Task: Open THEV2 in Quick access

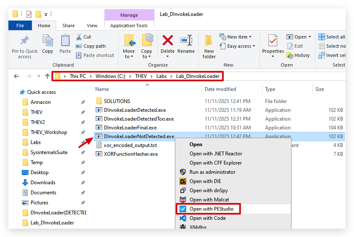Action: 38,122
